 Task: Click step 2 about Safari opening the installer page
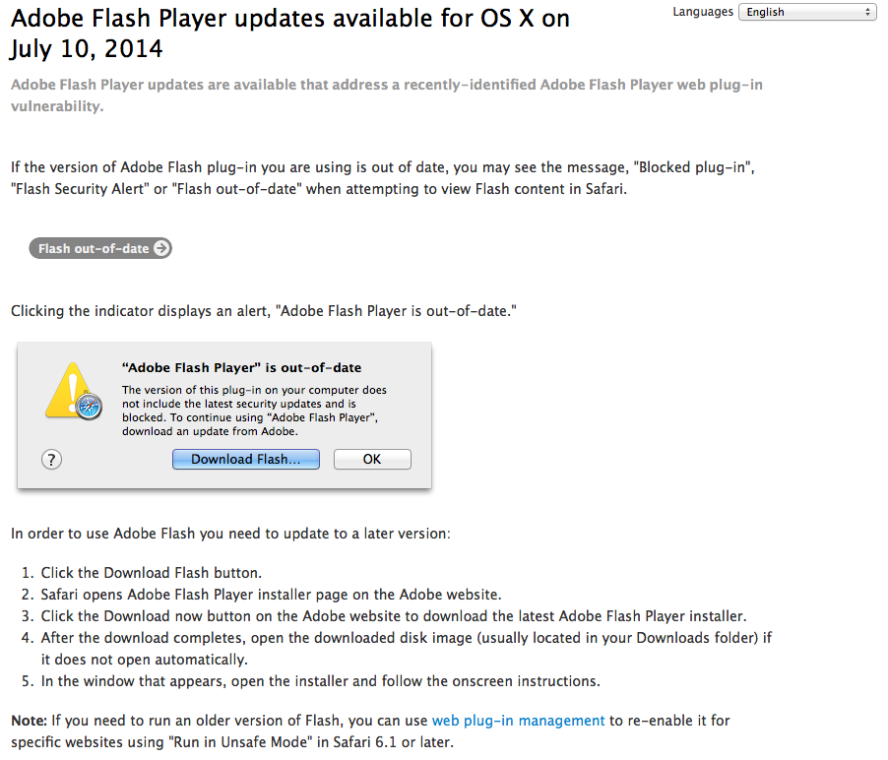[x=271, y=595]
